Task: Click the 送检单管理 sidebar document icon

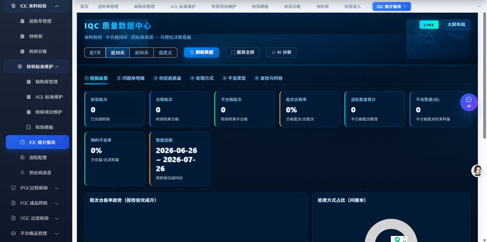Action: click(22, 21)
